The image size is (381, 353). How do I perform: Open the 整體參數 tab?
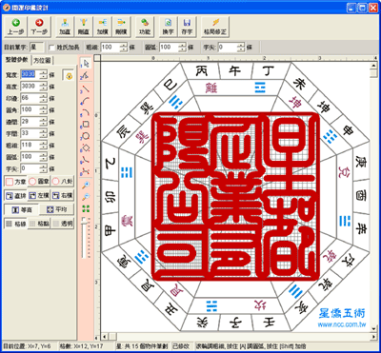pyautogui.click(x=17, y=60)
